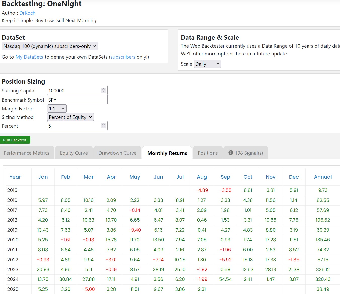View the Positions tab
Viewport: 340px width, 294px height.
(207, 153)
